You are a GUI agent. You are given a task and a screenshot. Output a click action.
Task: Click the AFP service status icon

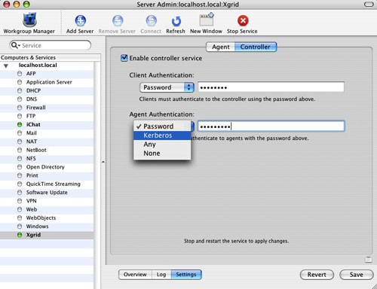point(20,74)
